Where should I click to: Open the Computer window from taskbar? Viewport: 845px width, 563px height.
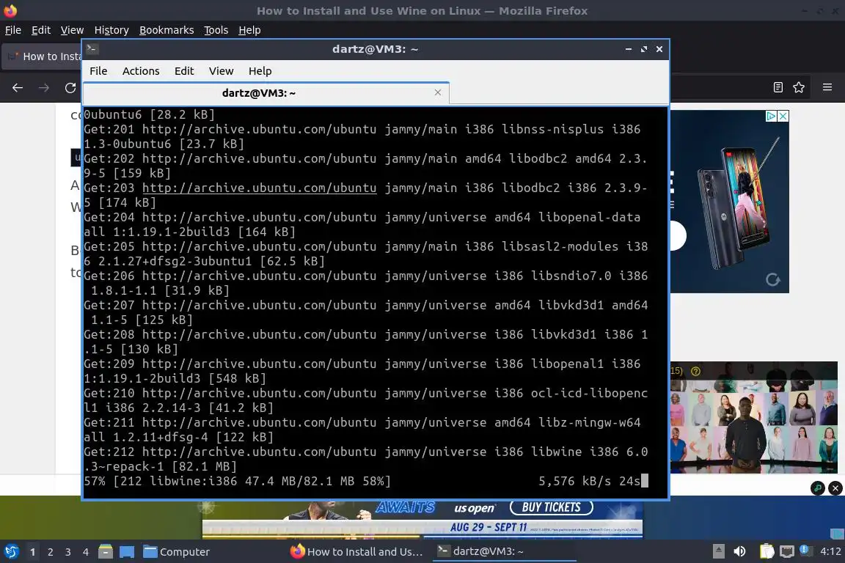(176, 552)
